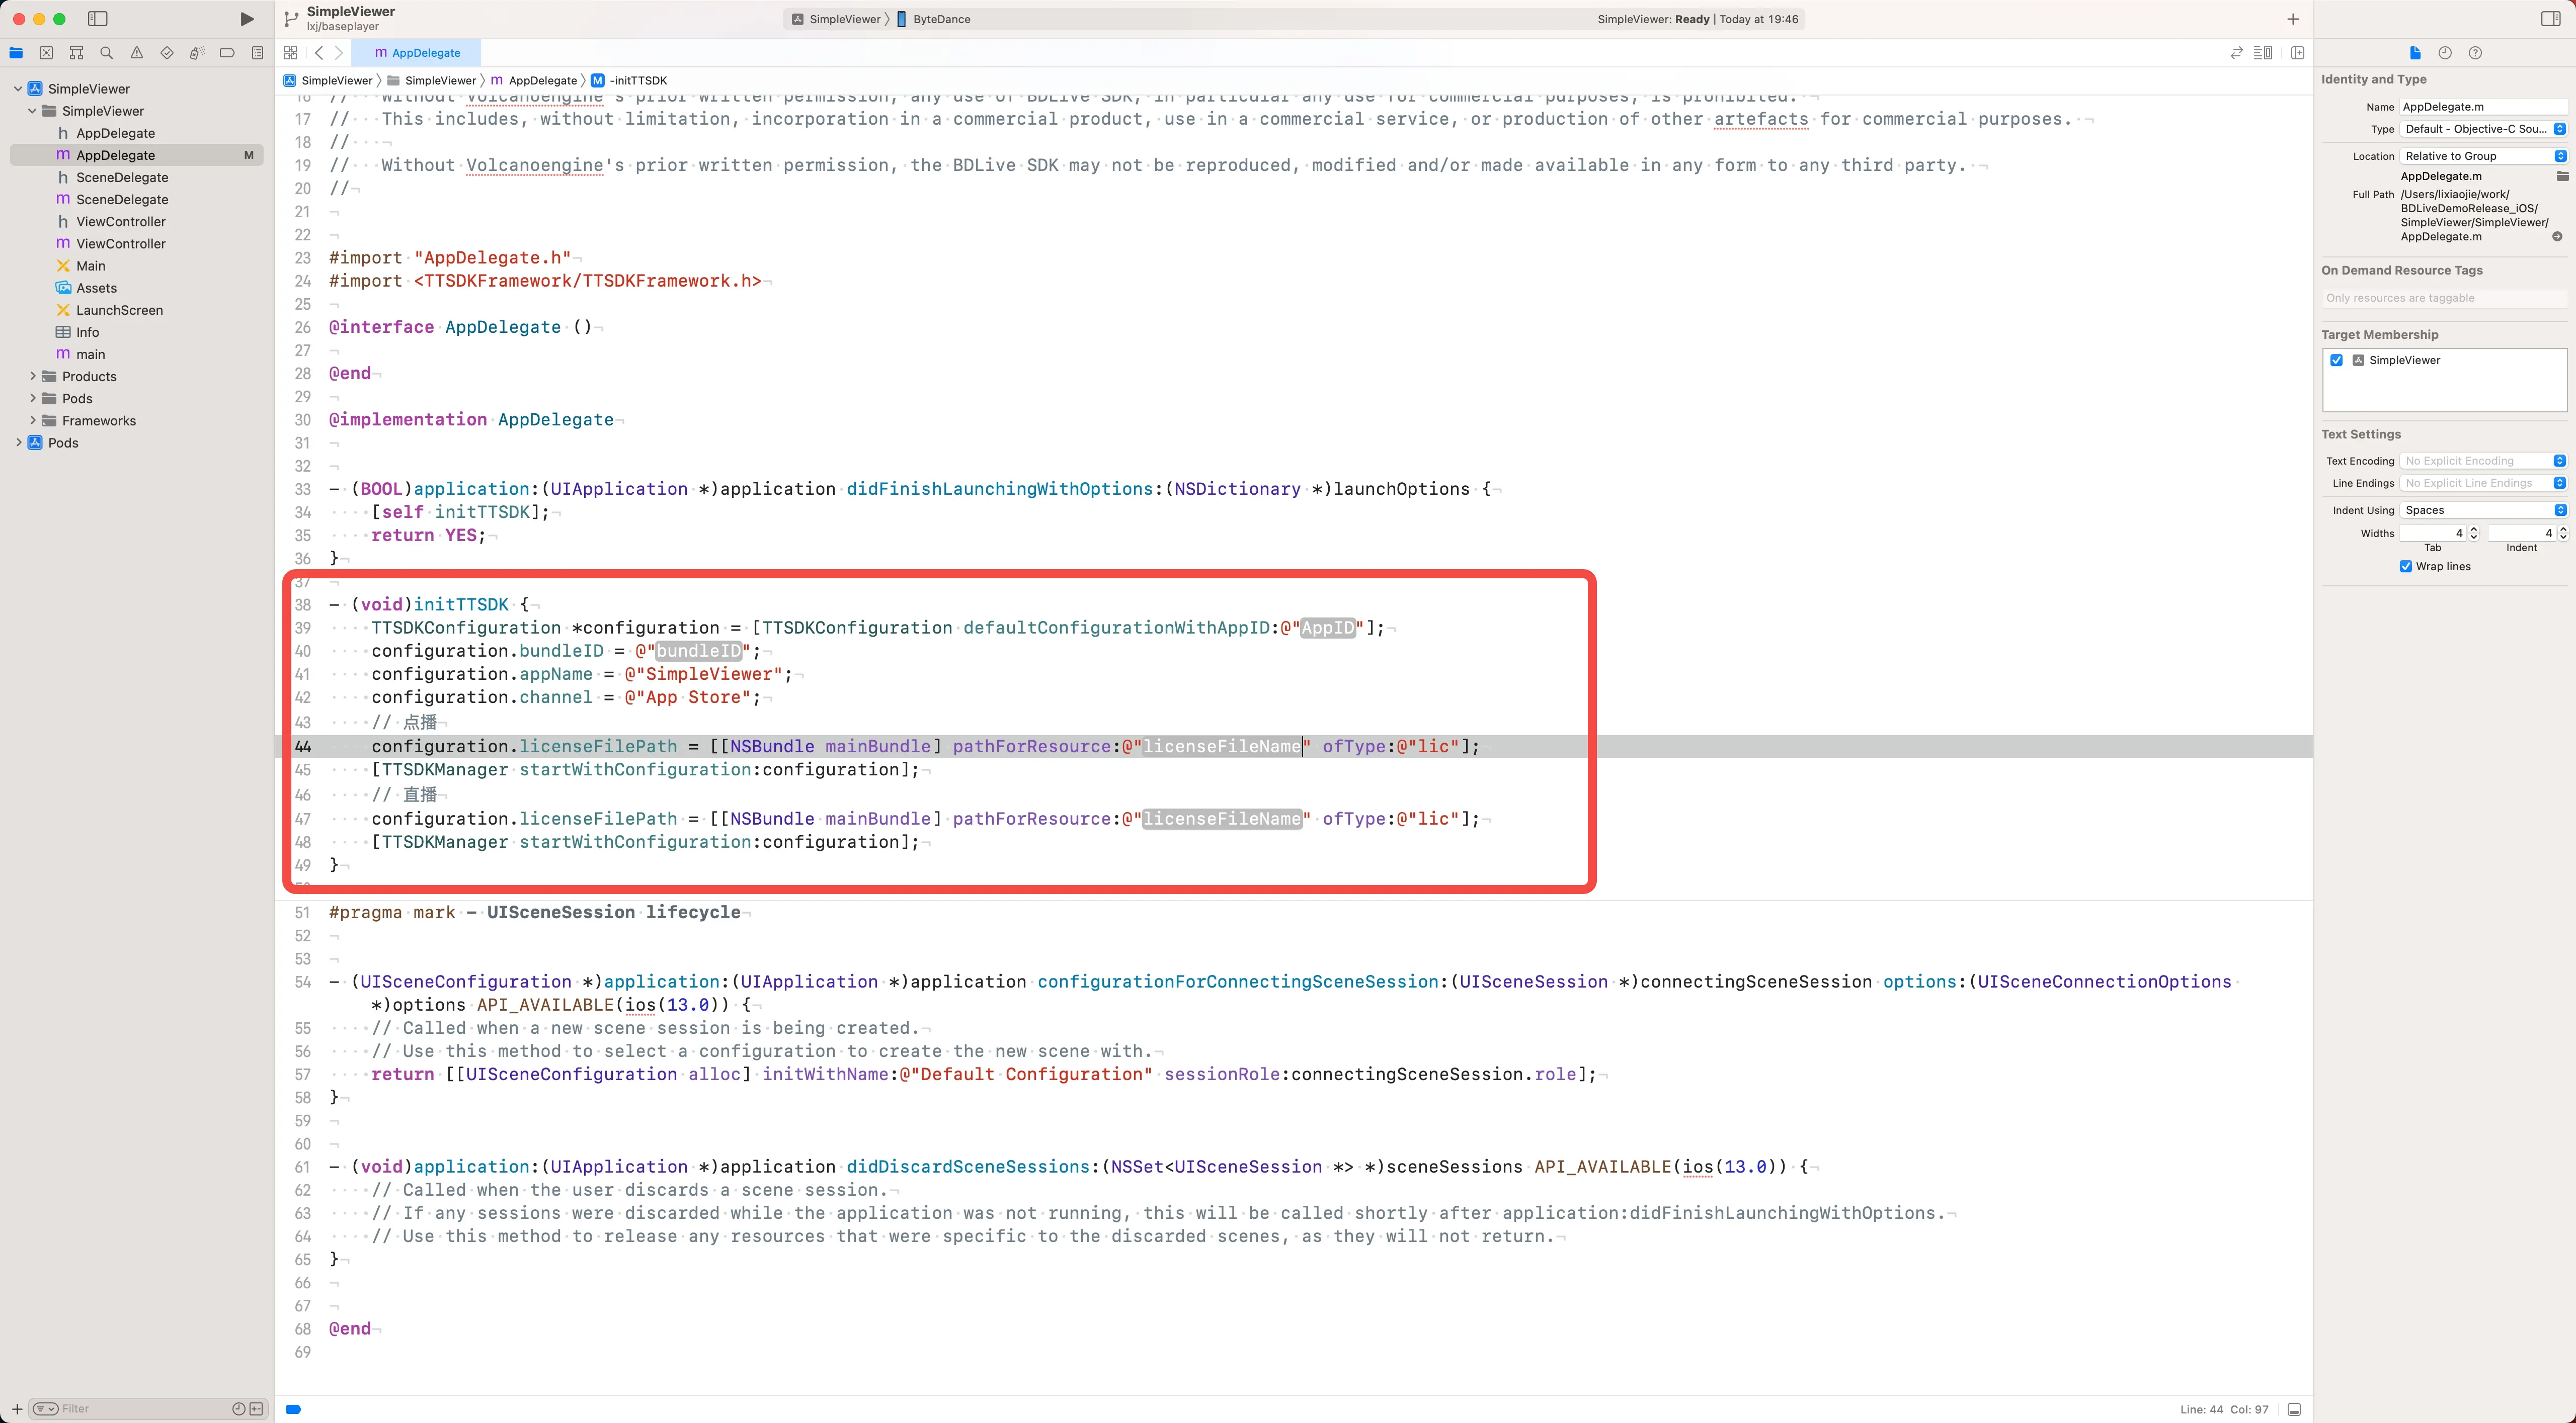
Task: Open the Find navigator magnifier icon
Action: (106, 53)
